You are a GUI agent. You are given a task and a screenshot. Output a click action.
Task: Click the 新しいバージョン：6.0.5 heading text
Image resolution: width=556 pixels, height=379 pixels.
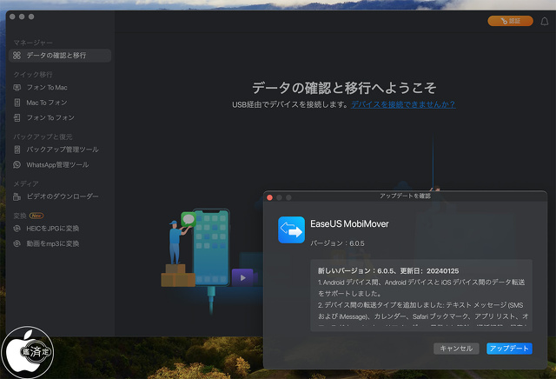coord(388,271)
